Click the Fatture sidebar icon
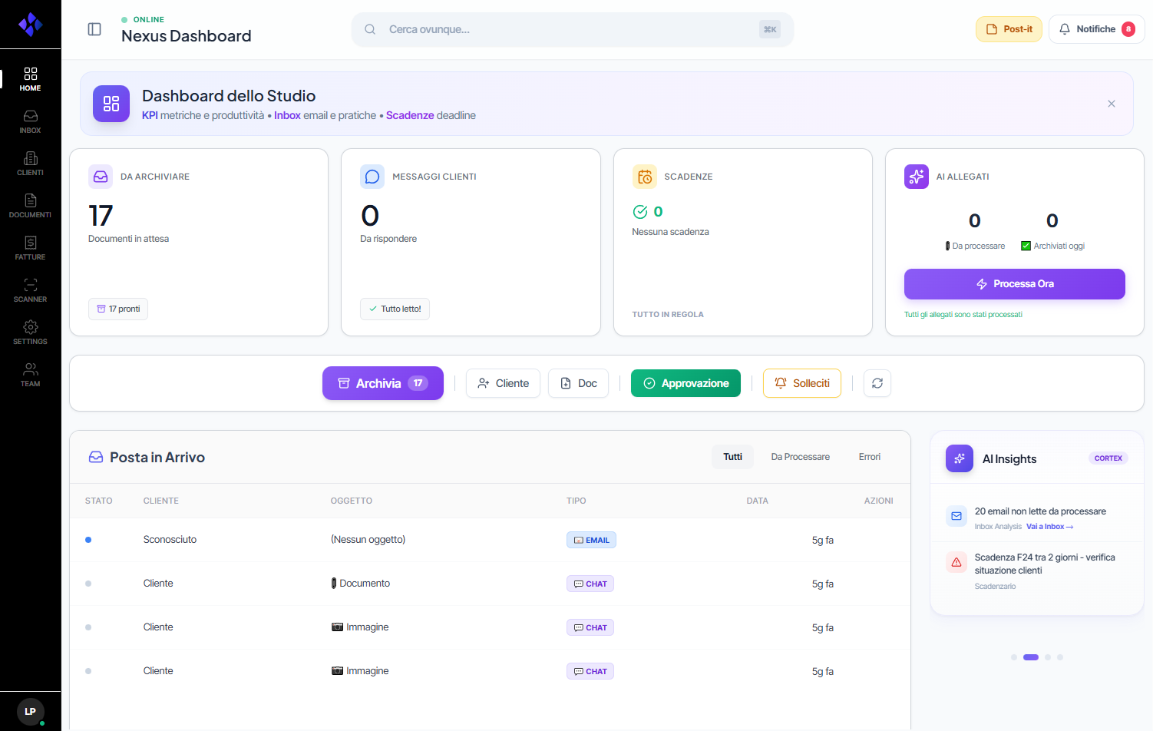This screenshot has width=1153, height=731. [x=30, y=250]
